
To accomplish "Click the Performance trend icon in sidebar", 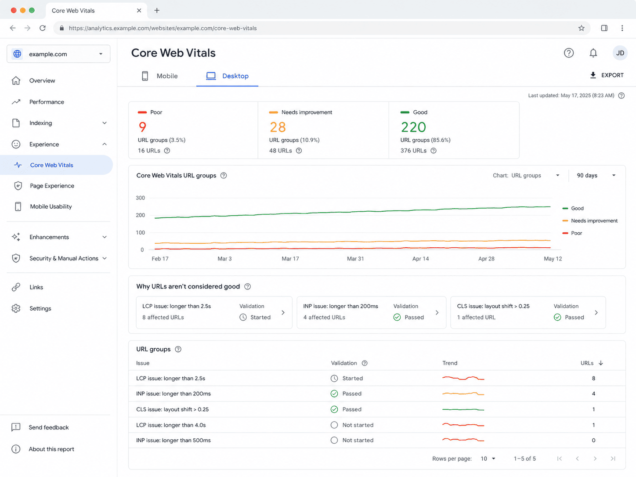I will [x=16, y=102].
